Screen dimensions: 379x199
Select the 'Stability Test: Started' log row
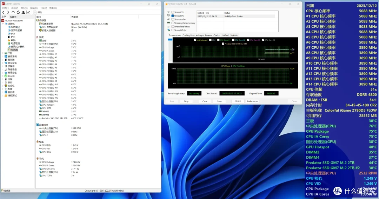click(236, 16)
